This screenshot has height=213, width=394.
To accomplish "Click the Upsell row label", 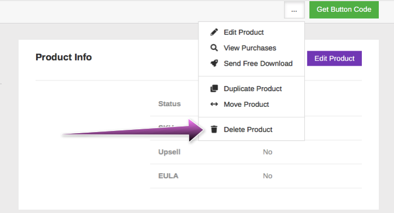I will [169, 152].
